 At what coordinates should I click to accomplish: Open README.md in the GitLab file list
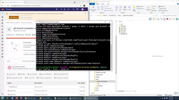13,87
